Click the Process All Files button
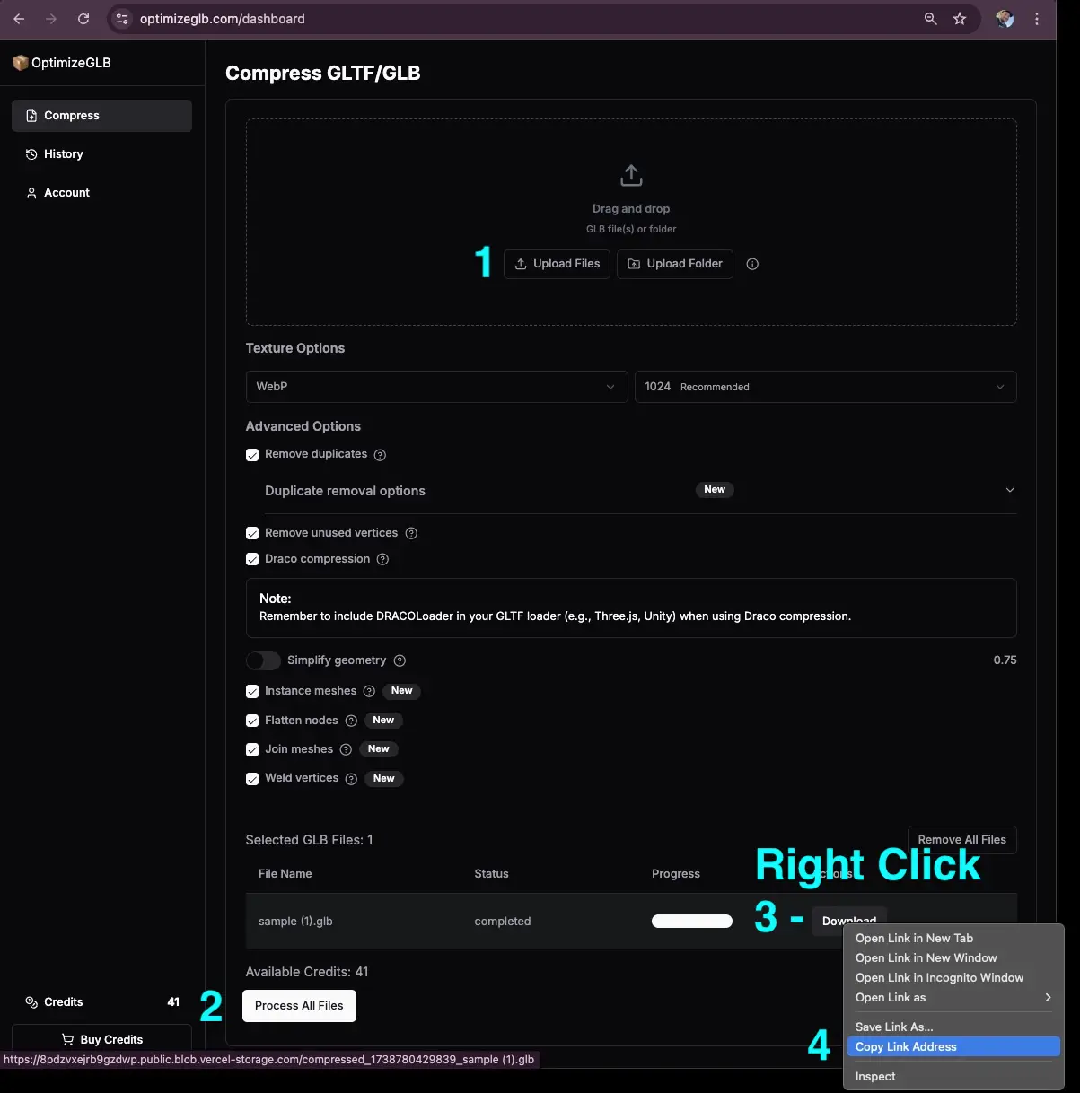Screen dimensions: 1080x1093 click(x=299, y=1005)
